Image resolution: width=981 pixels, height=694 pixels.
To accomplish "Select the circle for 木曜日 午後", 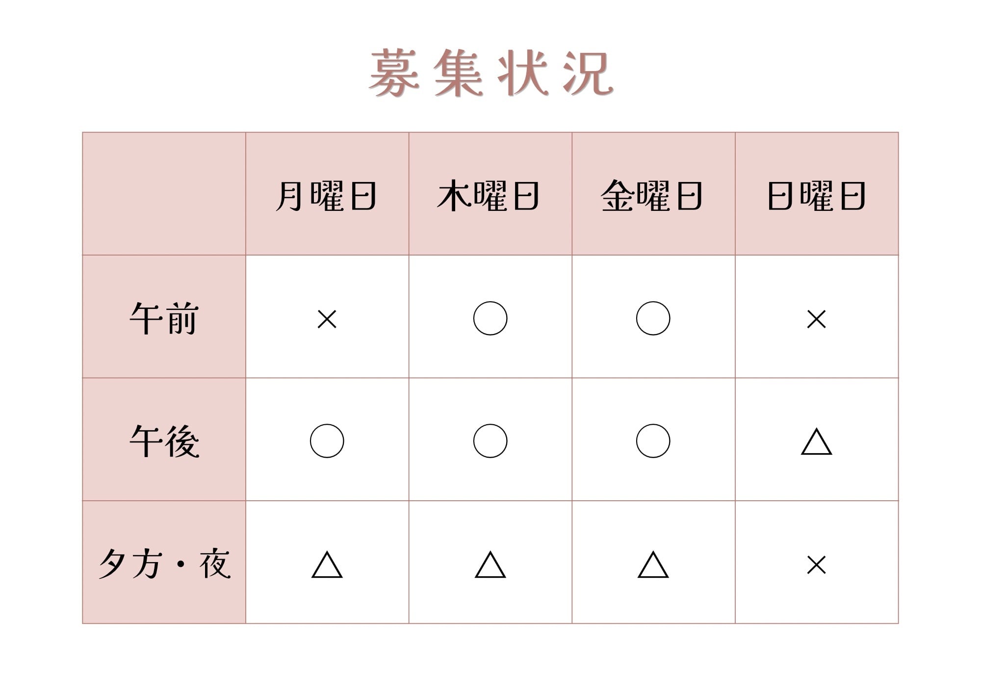I will pos(490,441).
